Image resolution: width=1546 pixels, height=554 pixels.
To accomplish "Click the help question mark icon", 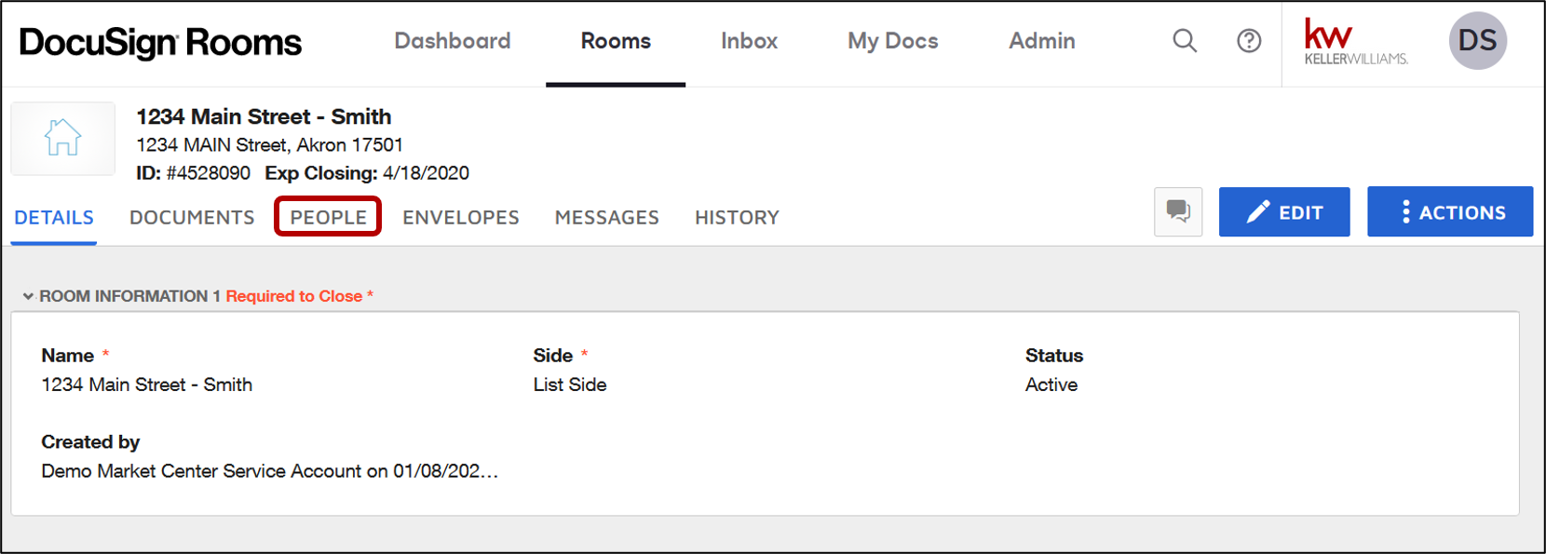I will coord(1249,40).
